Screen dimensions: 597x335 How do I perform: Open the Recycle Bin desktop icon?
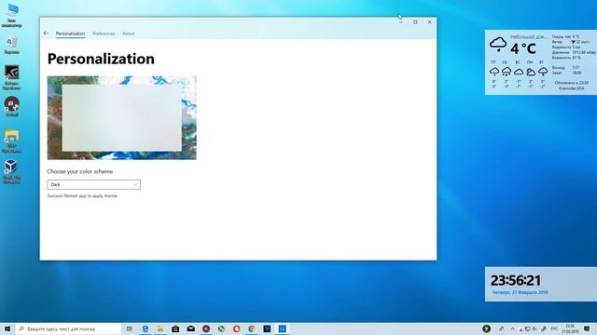(12, 46)
